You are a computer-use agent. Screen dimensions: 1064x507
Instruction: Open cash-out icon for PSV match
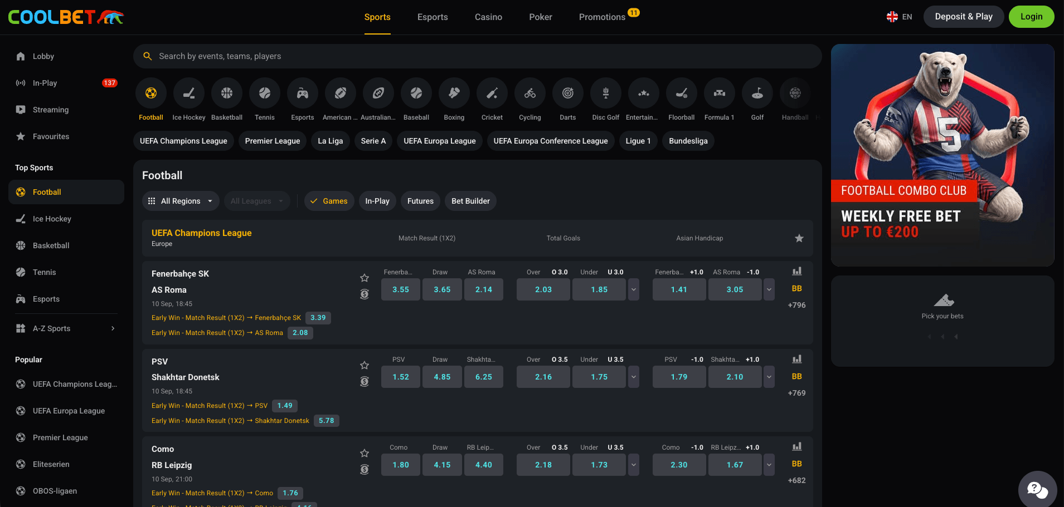pos(365,381)
